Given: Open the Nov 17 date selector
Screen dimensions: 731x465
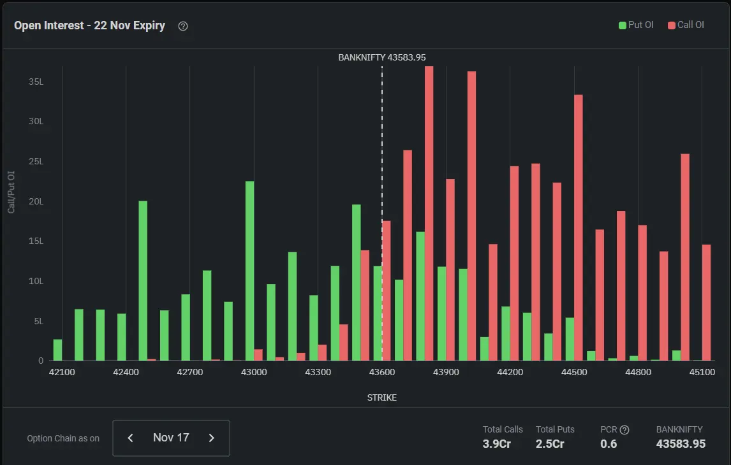Looking at the screenshot, I should pos(171,438).
